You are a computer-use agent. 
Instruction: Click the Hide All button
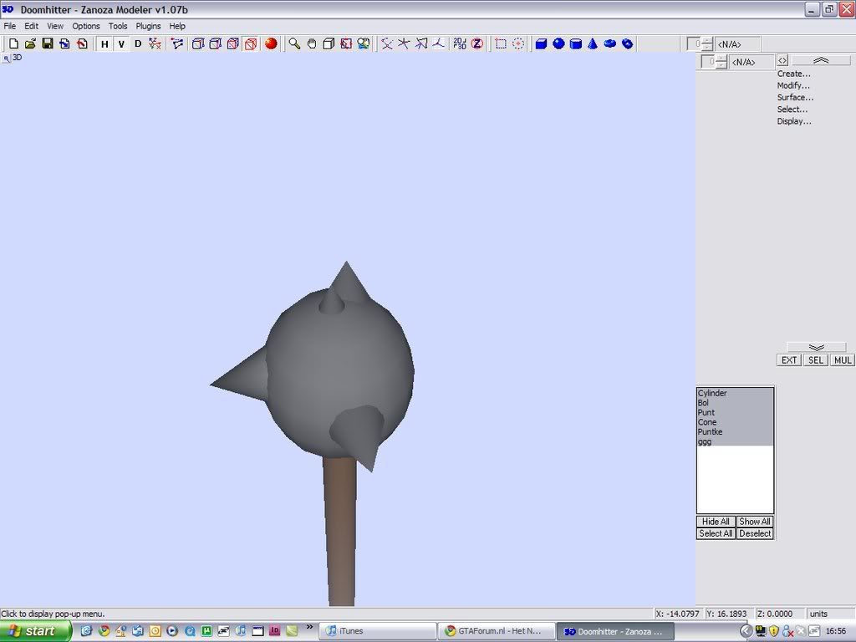click(x=716, y=522)
